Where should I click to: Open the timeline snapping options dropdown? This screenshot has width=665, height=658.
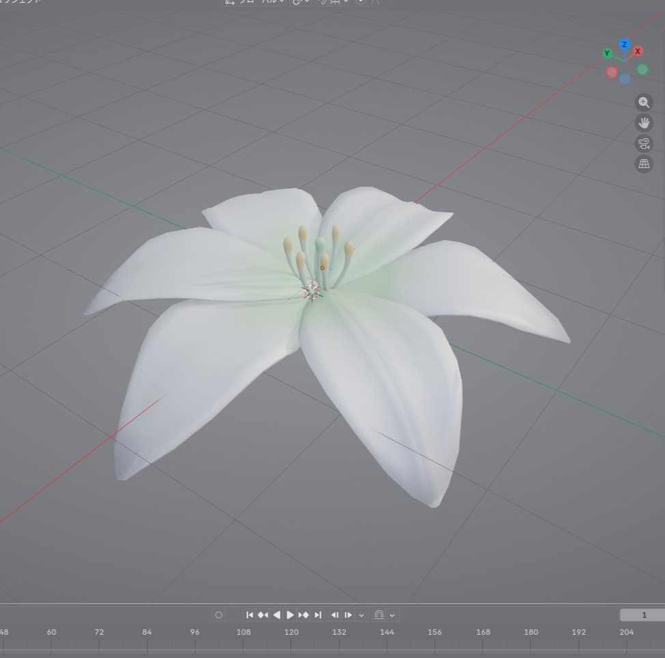393,615
